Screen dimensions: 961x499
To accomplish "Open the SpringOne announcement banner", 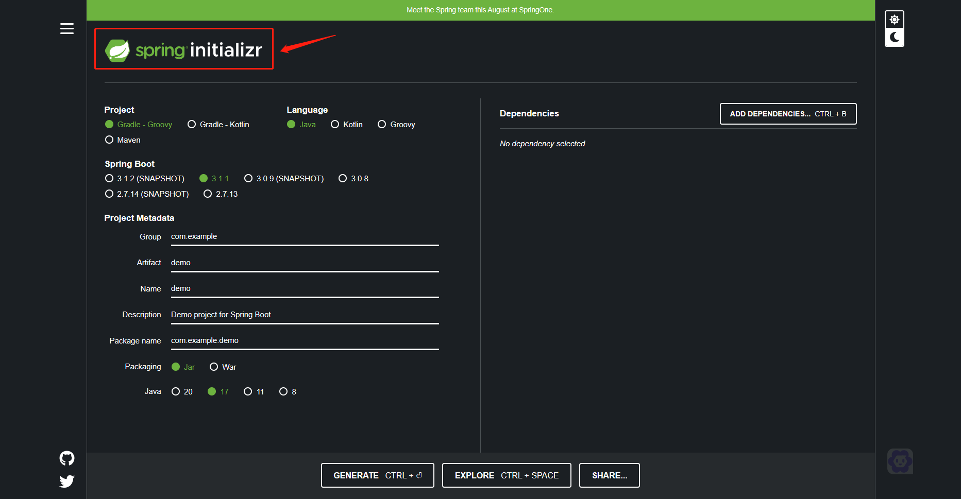I will pyautogui.click(x=480, y=10).
